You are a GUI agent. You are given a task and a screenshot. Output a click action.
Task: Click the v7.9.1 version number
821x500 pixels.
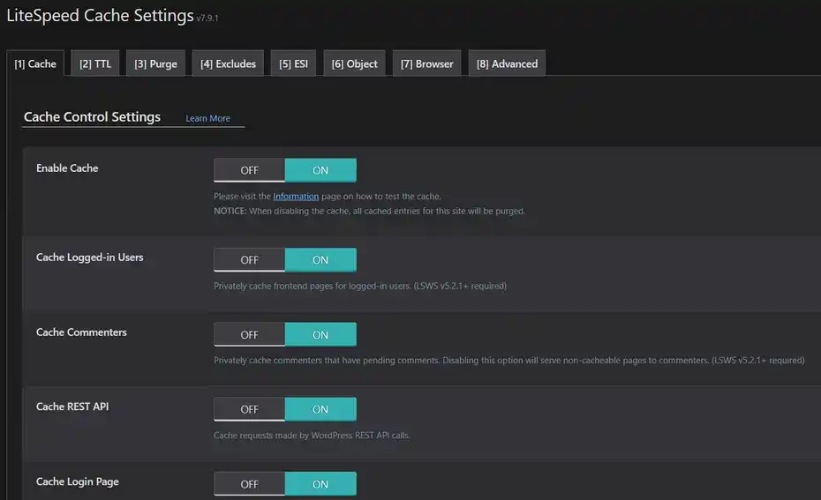point(207,19)
